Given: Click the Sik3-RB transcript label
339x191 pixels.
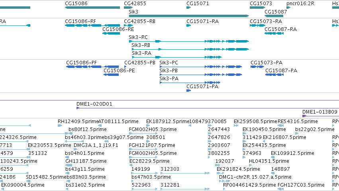Looking at the screenshot, I should click(x=141, y=45).
